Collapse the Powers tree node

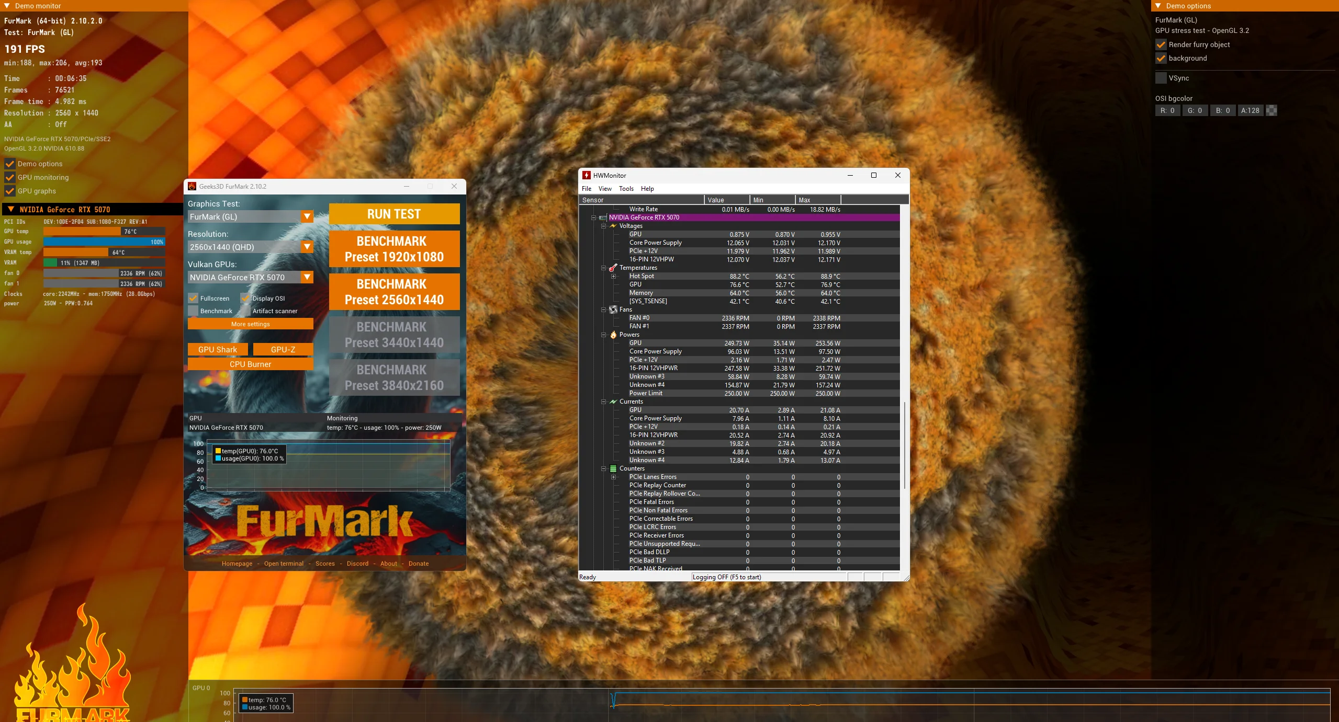click(604, 335)
